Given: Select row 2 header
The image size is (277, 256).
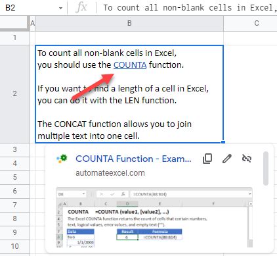Looking at the screenshot, I should coord(14,94).
